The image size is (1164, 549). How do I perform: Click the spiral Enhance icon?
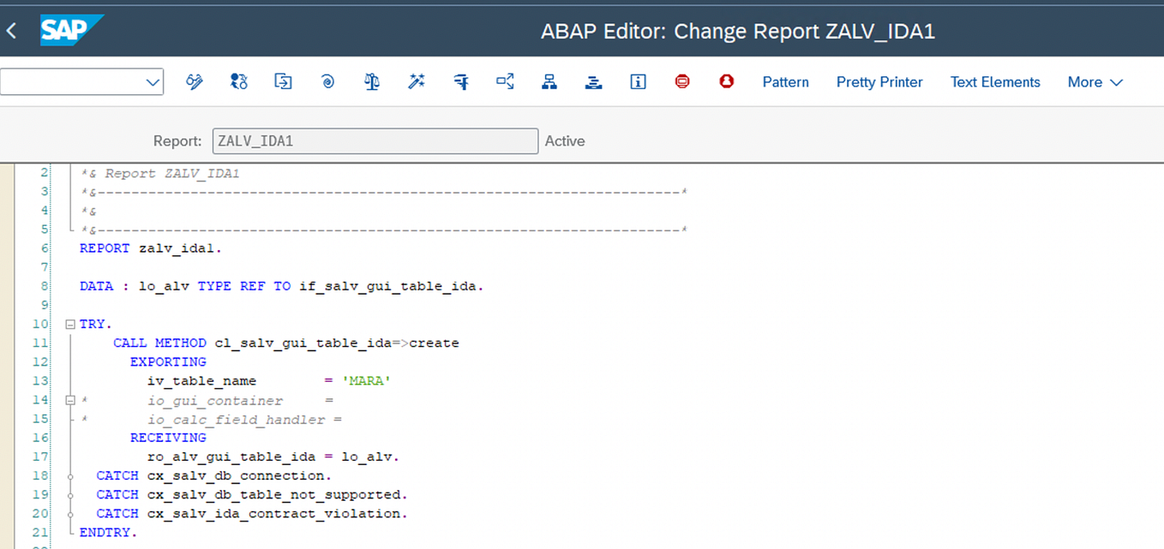pos(327,82)
